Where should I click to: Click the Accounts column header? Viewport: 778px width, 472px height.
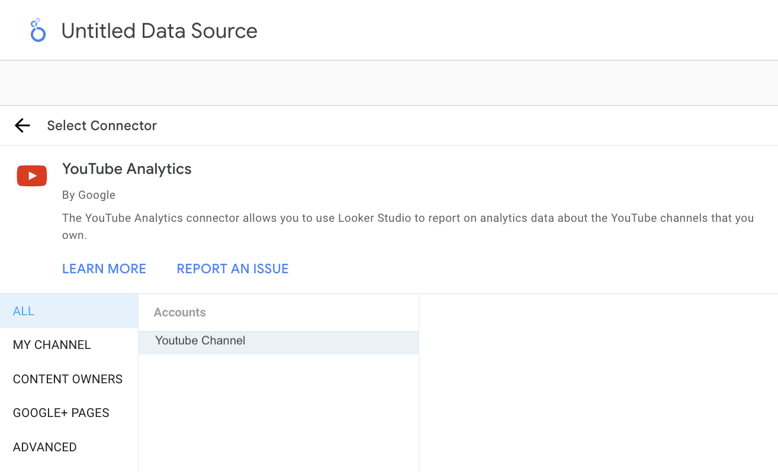(180, 312)
